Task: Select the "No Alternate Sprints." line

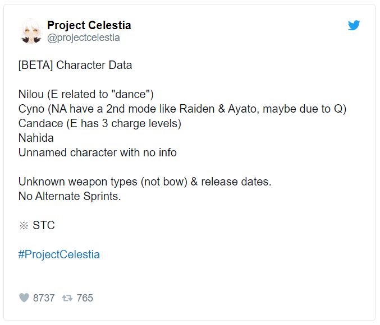Action: tap(70, 196)
